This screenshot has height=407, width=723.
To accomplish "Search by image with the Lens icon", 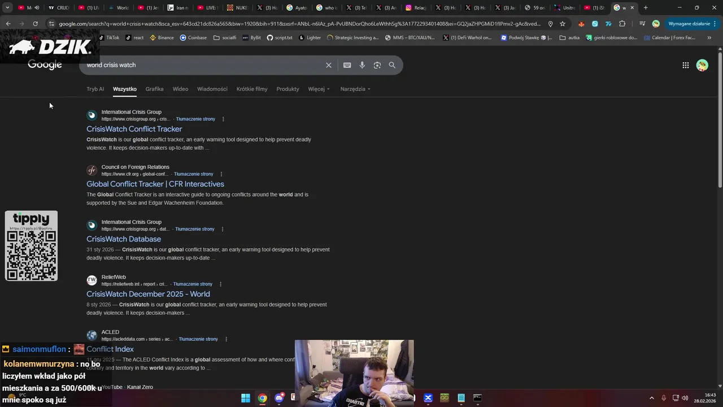I will coord(377,65).
